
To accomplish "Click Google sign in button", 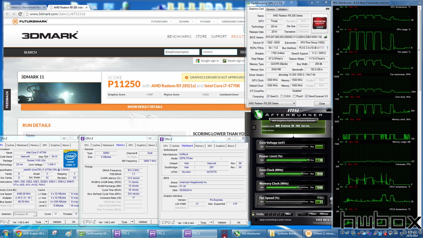I will click(x=207, y=61).
